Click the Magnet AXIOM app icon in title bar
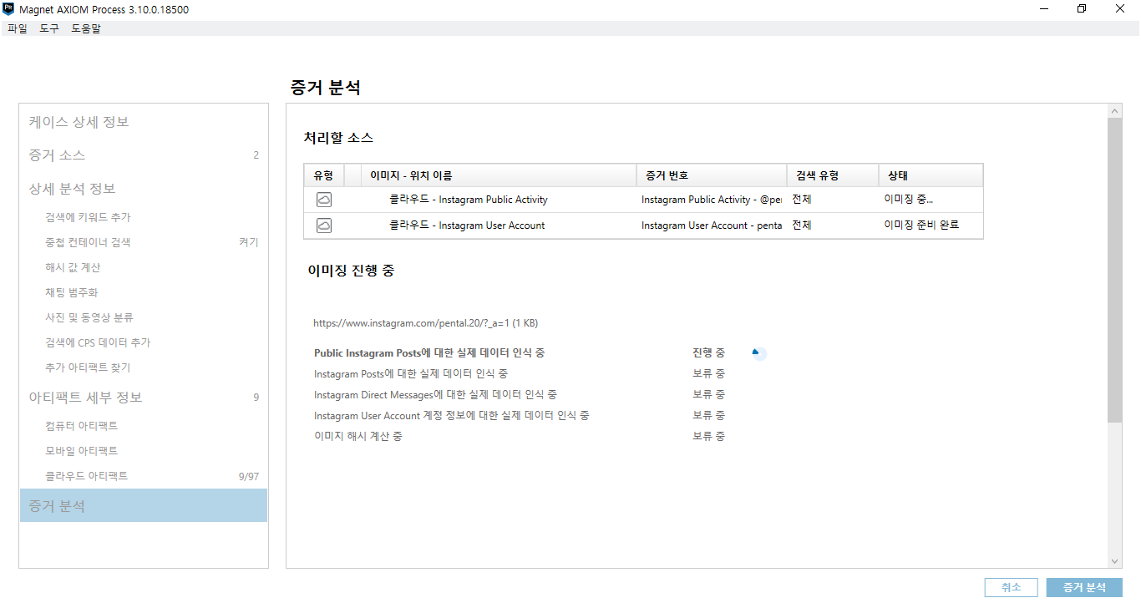This screenshot has width=1141, height=608. click(x=8, y=9)
